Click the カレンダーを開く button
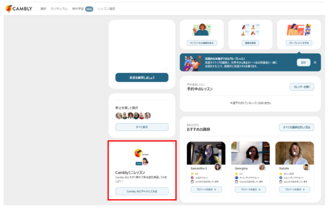Screen dimensions: 329x208 pos(302,87)
